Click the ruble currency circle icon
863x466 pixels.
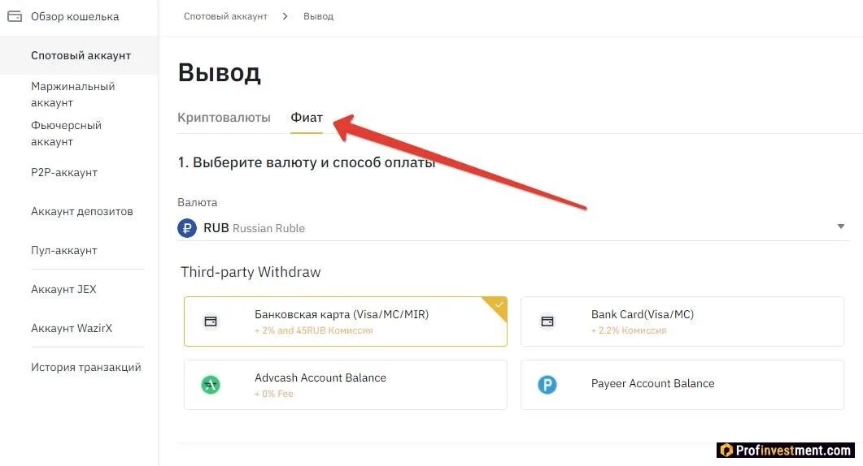187,228
